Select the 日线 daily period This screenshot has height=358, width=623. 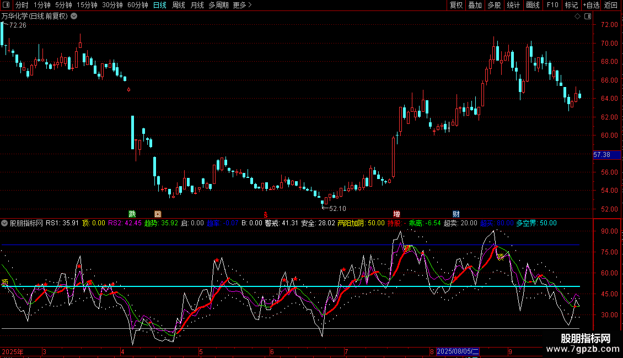click(x=160, y=5)
